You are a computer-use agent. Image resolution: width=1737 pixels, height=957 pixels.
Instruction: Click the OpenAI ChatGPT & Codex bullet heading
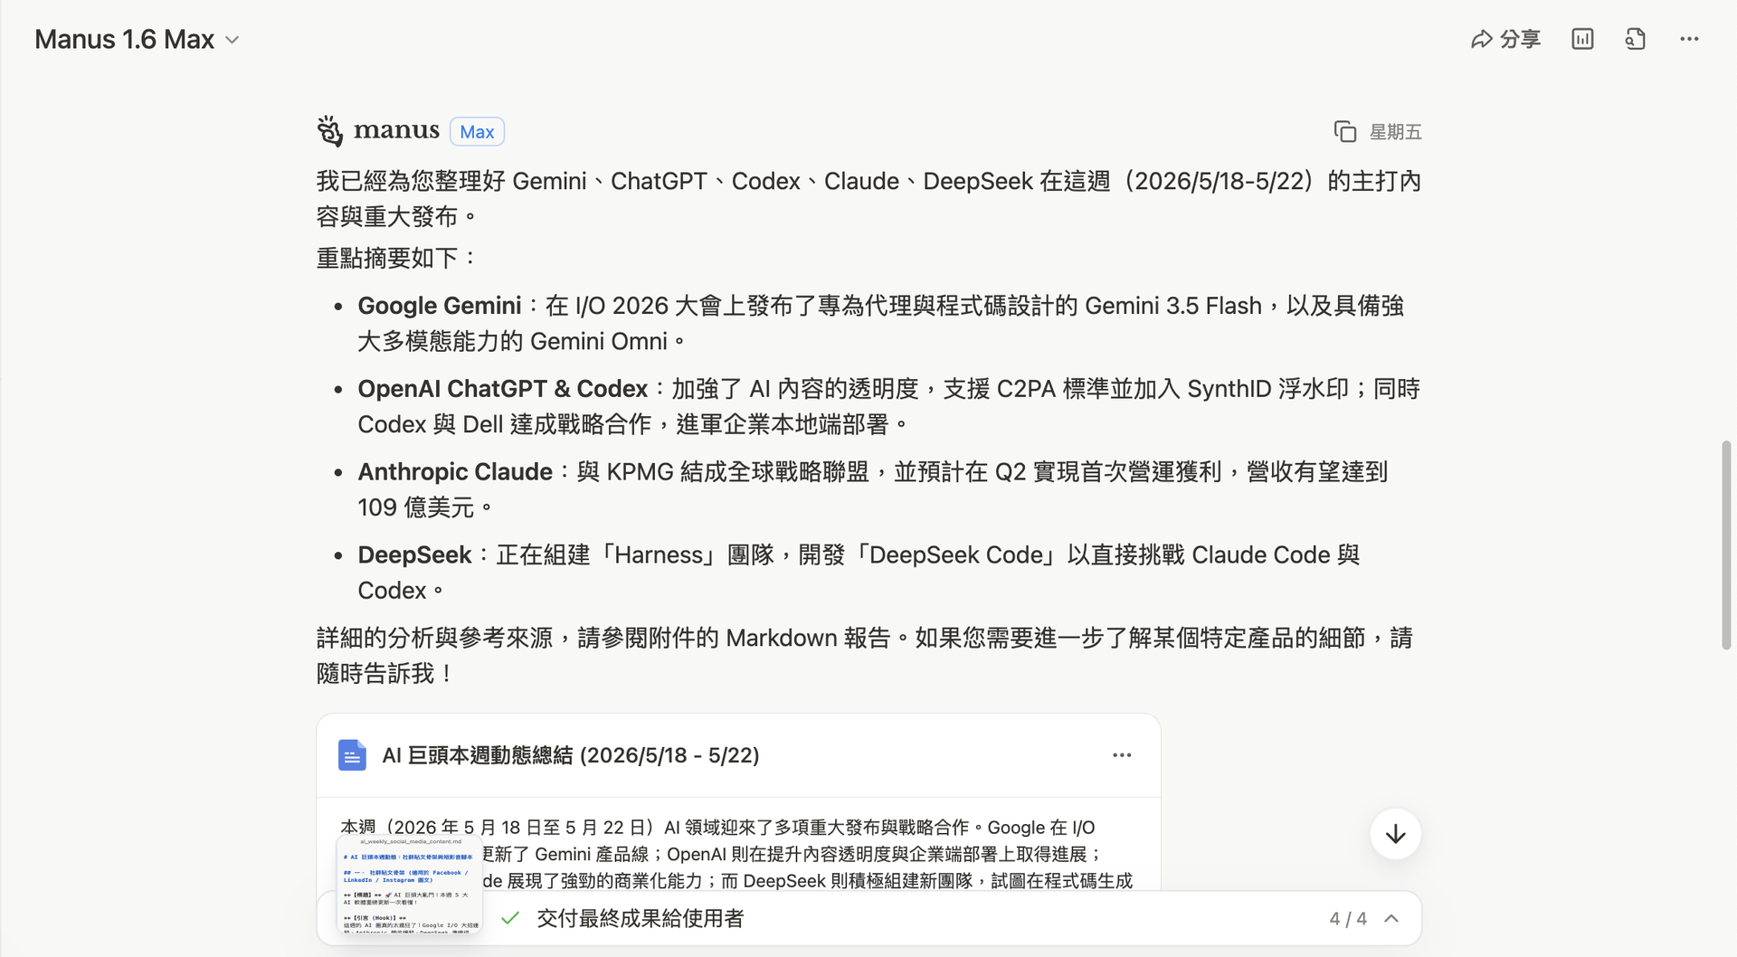(x=503, y=389)
